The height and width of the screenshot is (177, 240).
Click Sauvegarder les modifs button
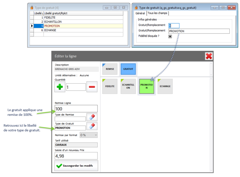(76, 166)
